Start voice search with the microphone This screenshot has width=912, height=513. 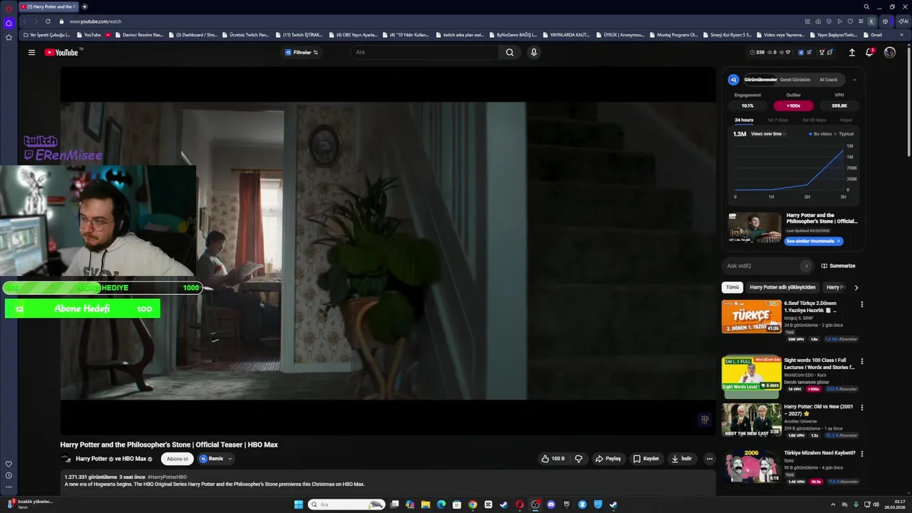coord(534,52)
